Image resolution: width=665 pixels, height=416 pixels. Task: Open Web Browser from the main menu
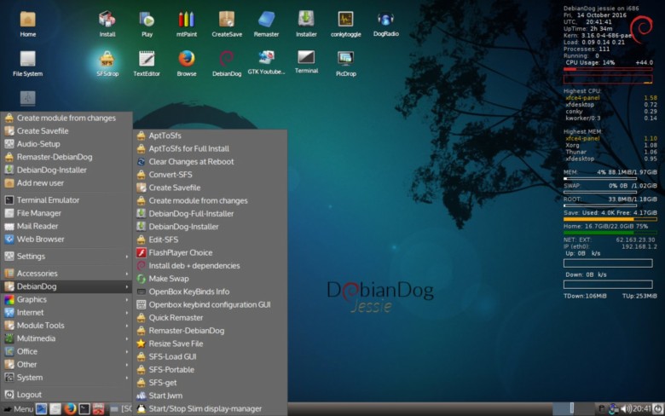66,240
